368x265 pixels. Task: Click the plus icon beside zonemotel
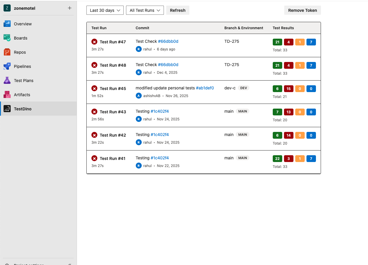pyautogui.click(x=70, y=8)
